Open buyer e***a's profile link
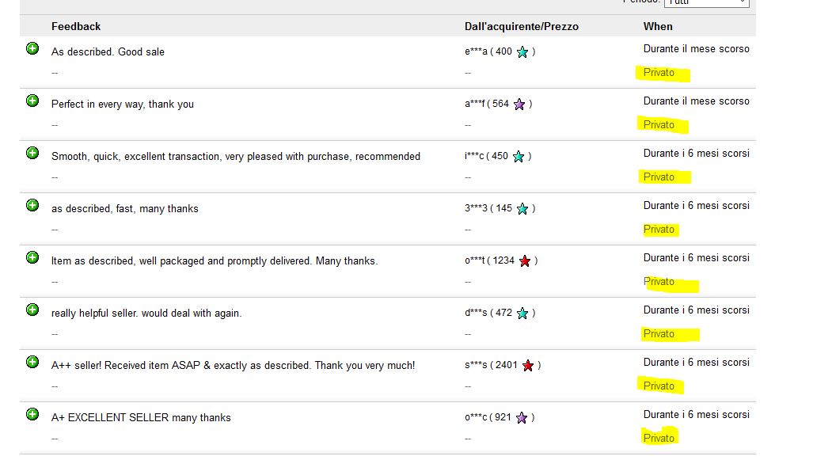 click(476, 51)
